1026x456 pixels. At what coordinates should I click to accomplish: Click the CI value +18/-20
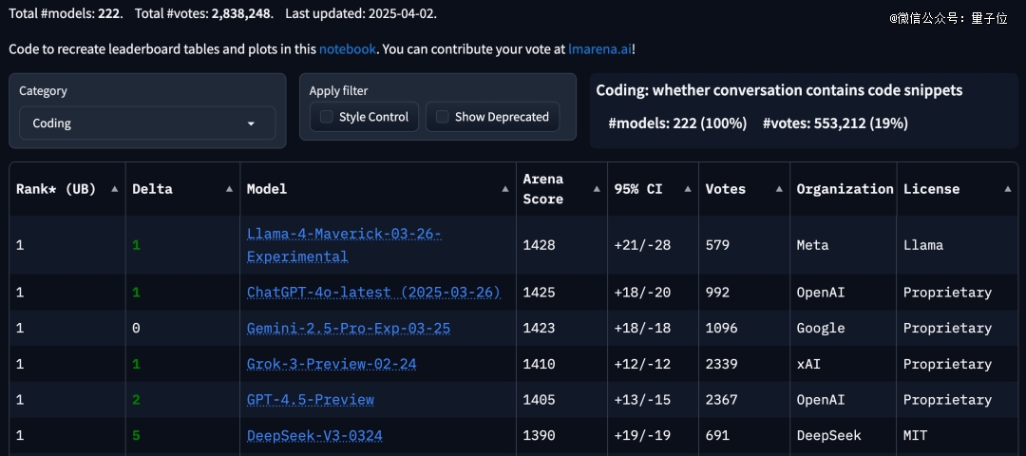(642, 293)
